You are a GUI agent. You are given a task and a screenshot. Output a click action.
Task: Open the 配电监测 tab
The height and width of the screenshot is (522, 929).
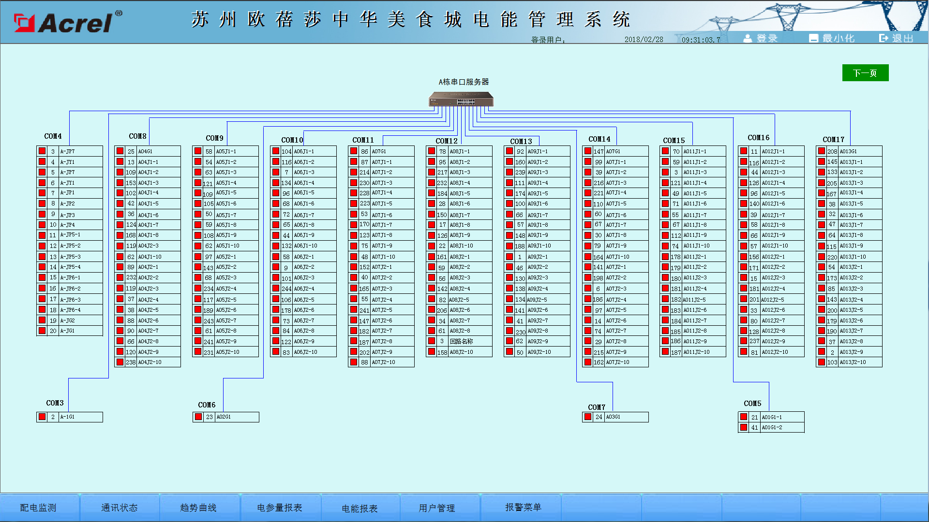38,507
